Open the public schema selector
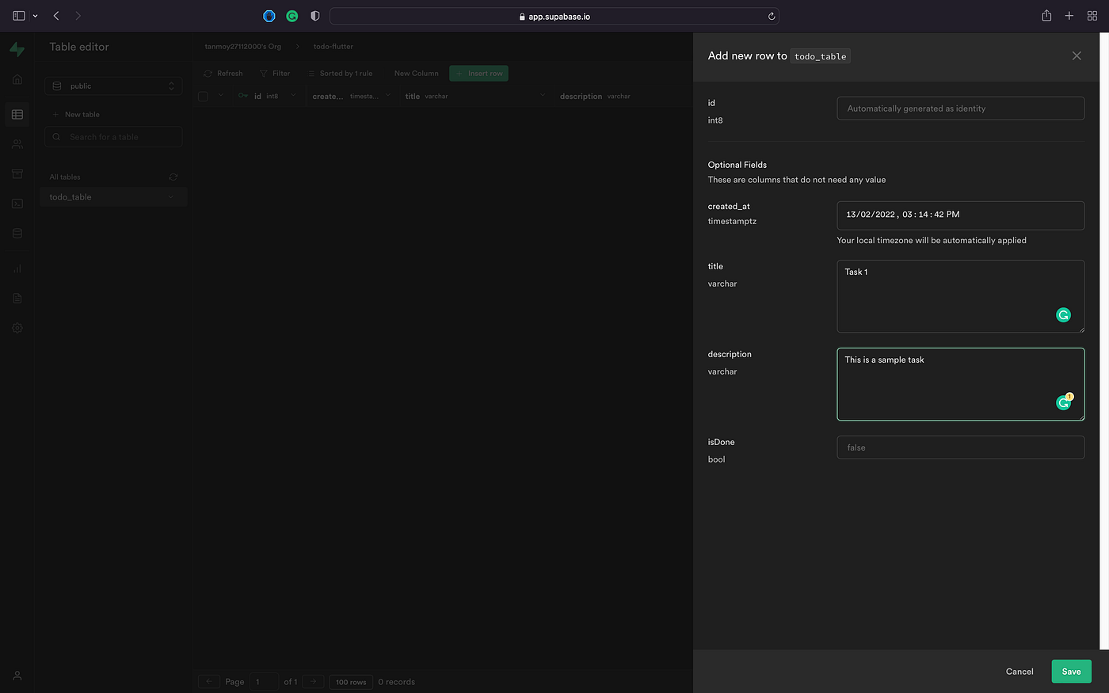This screenshot has height=693, width=1109. pyautogui.click(x=113, y=86)
